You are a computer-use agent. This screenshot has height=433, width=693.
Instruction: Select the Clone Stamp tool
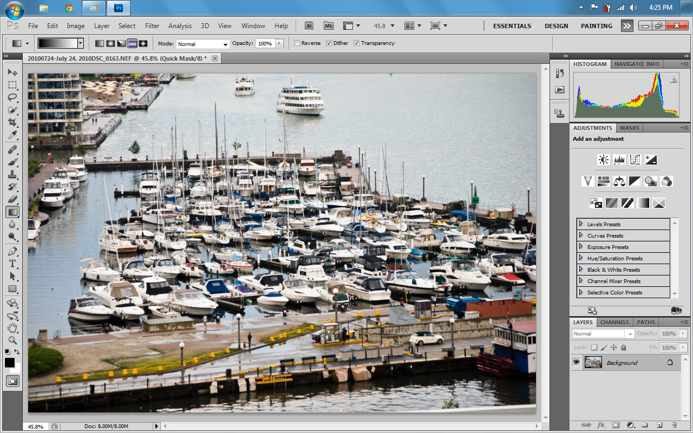tap(12, 174)
